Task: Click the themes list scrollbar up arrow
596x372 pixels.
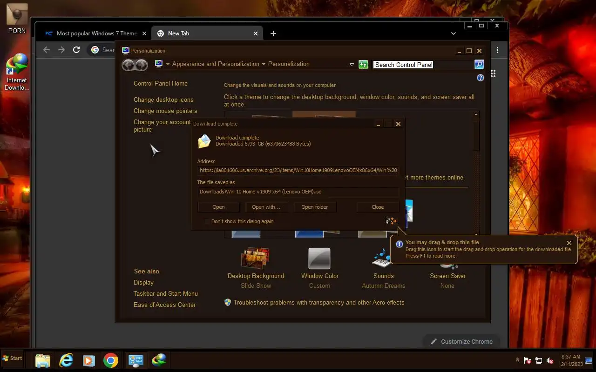Action: 476,114
